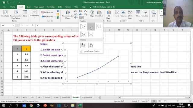This screenshot has height=108, width=193.
Task: Open the Windows Start menu
Action: point(3,105)
